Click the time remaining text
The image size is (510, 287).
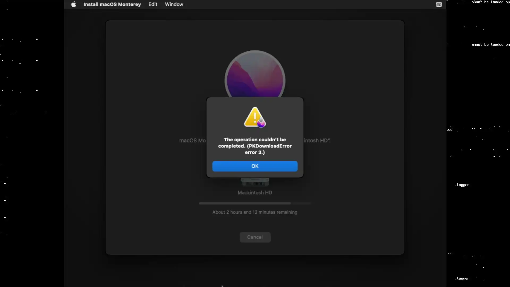click(255, 212)
